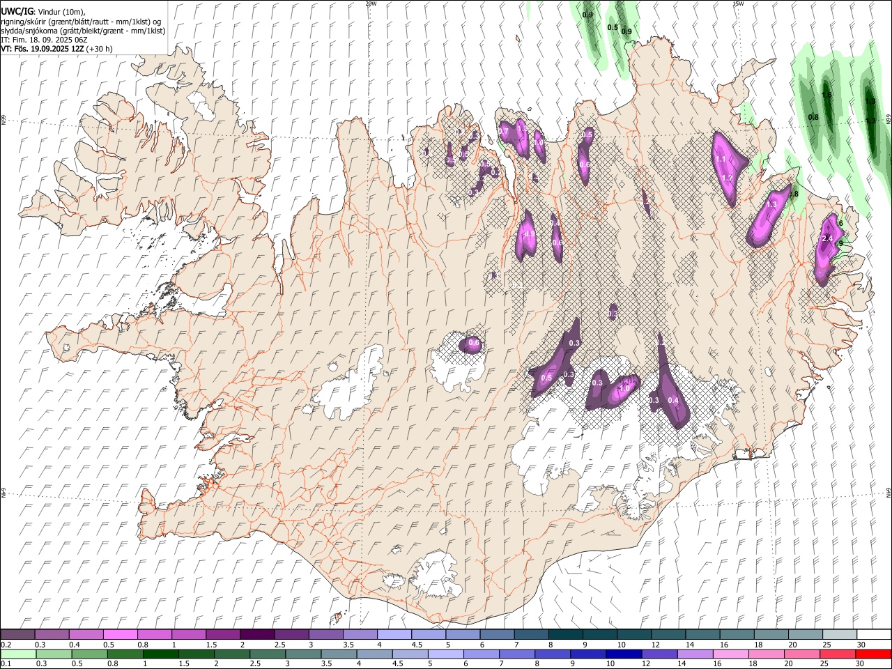The image size is (892, 669).
Task: Click the '30' label in the upper legend row
Action: click(861, 645)
